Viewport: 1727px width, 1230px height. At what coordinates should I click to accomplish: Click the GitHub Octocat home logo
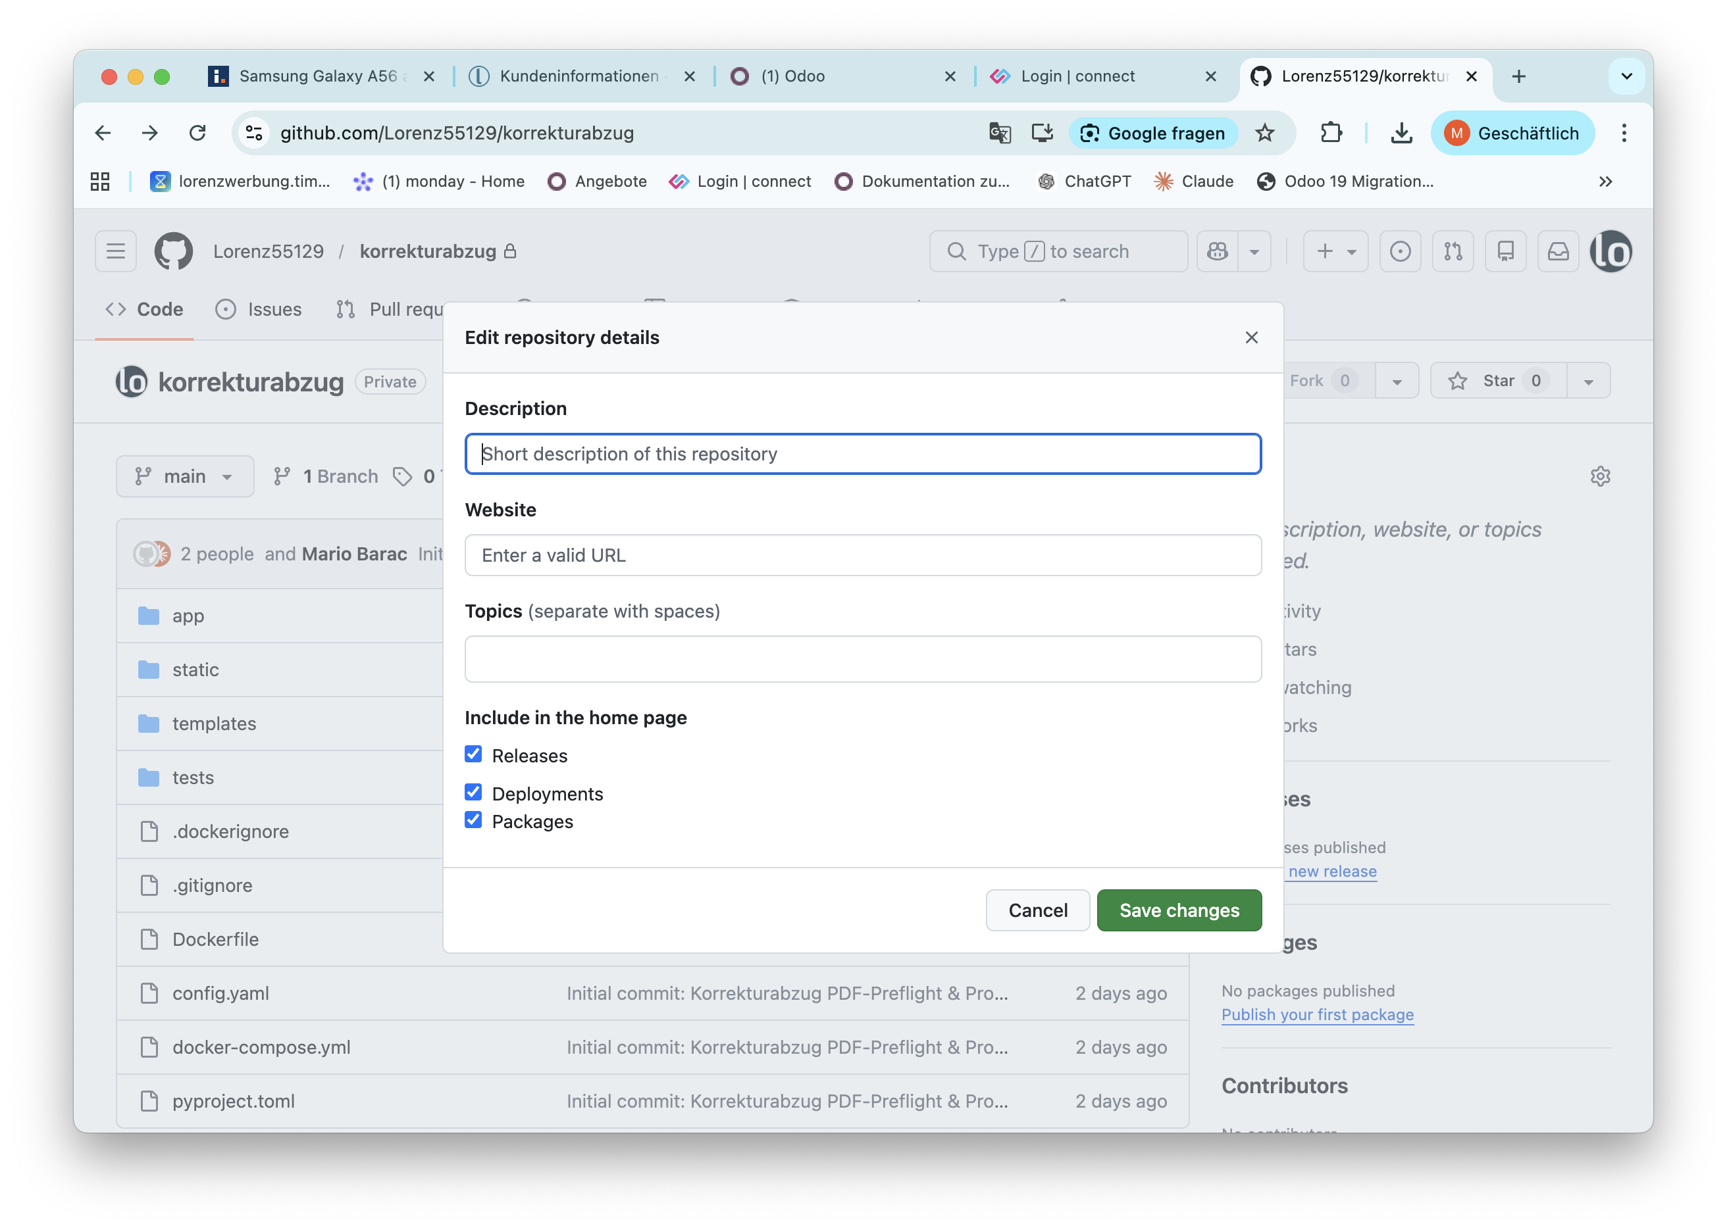pyautogui.click(x=174, y=251)
